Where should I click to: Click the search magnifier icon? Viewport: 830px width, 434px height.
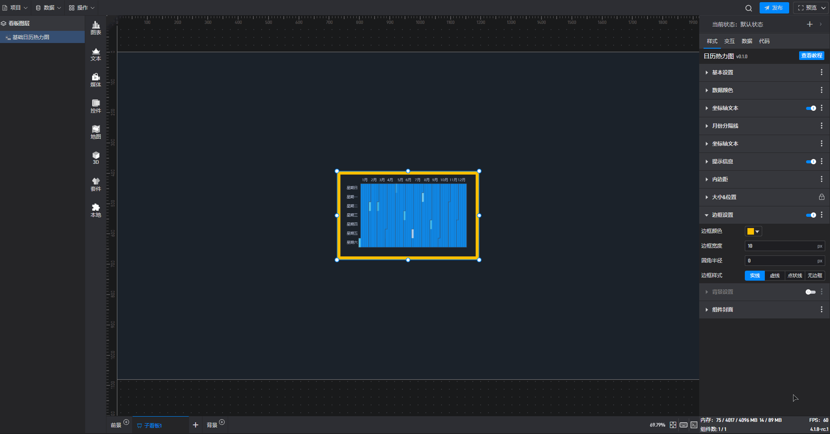pyautogui.click(x=748, y=8)
